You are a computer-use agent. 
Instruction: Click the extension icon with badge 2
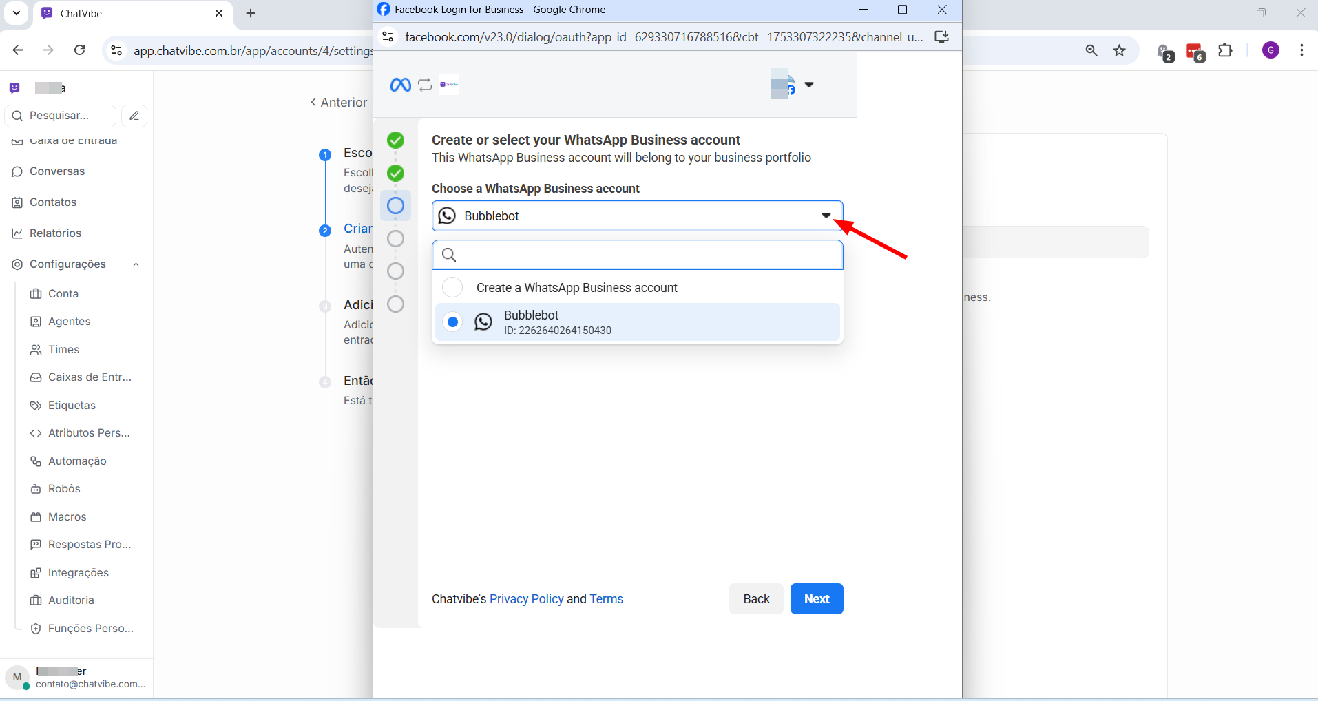(x=1165, y=52)
